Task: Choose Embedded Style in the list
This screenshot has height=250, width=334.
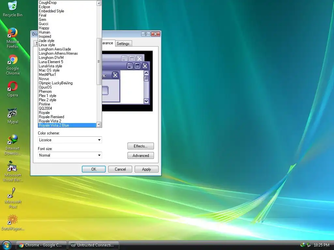Action: coord(67,11)
